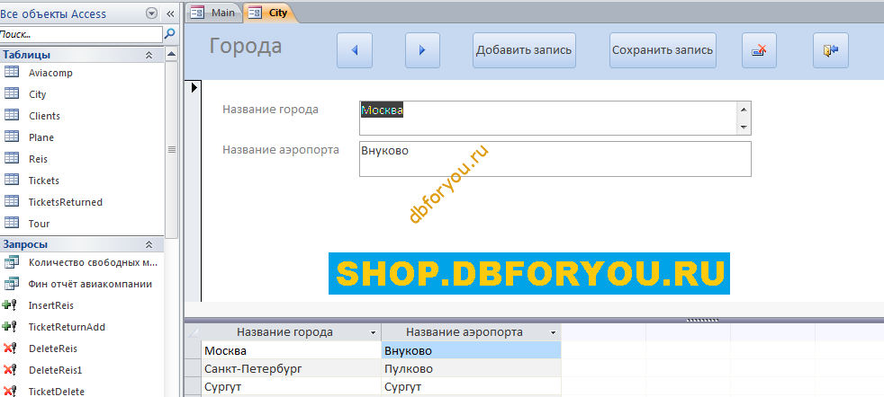Click the navigation pane scrollbar up arrow
This screenshot has width=884, height=397.
click(171, 55)
